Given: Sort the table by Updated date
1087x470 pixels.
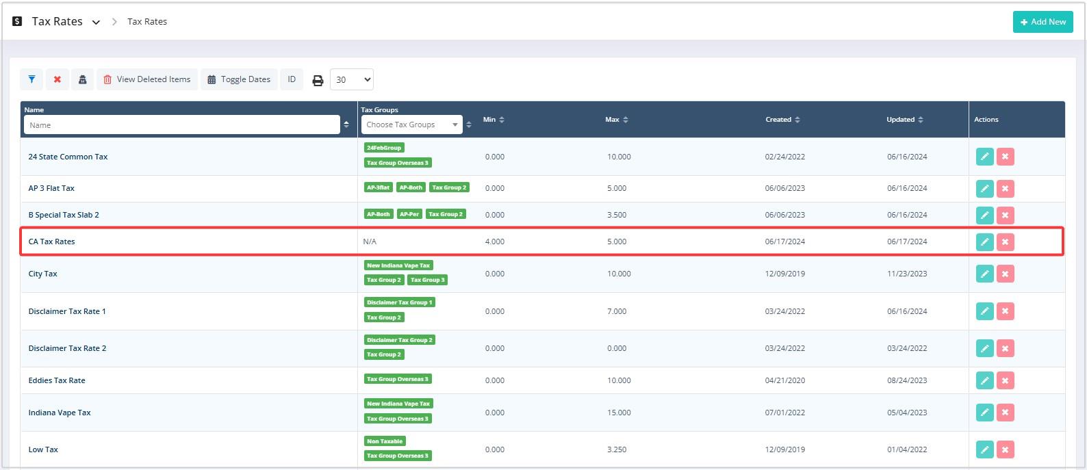Looking at the screenshot, I should tap(921, 120).
